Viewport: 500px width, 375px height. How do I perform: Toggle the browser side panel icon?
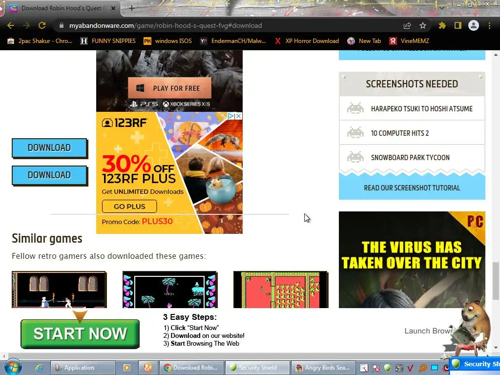tap(458, 25)
